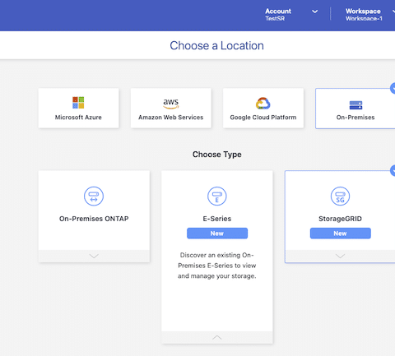
Task: Select the Microsoft Azure label
Action: [x=78, y=118]
